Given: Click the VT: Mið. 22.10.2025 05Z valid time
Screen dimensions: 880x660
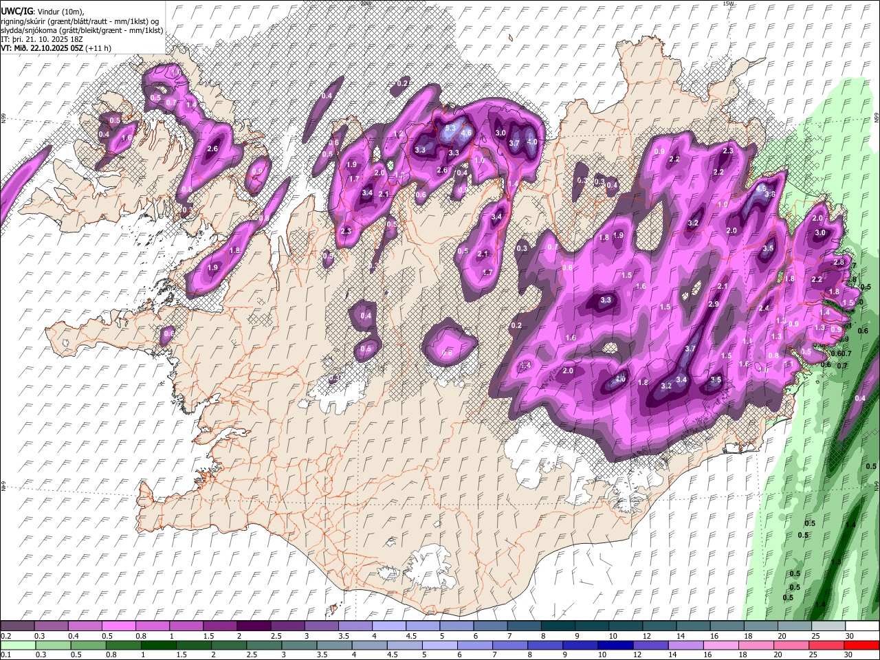Looking at the screenshot, I should [x=42, y=48].
